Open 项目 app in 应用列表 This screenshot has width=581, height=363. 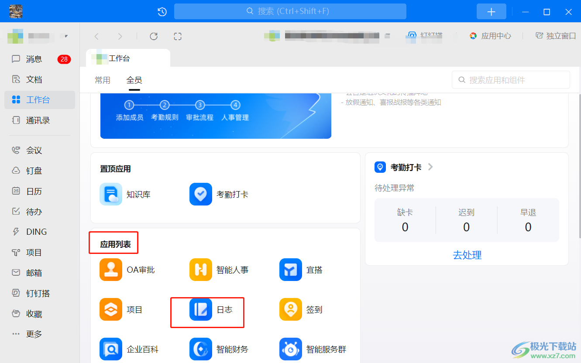point(121,310)
